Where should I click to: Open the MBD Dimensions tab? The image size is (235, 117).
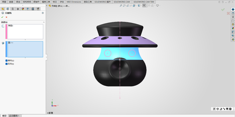click(x=74, y=2)
